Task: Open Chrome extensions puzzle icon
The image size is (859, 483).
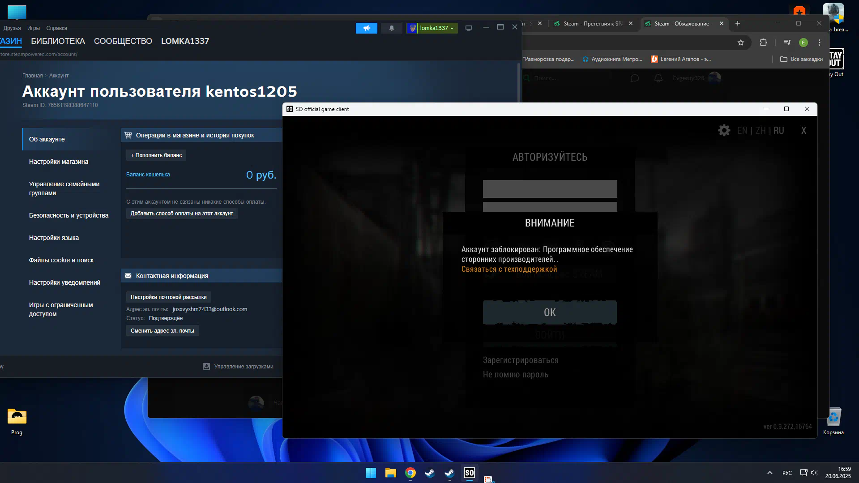Action: (x=763, y=43)
